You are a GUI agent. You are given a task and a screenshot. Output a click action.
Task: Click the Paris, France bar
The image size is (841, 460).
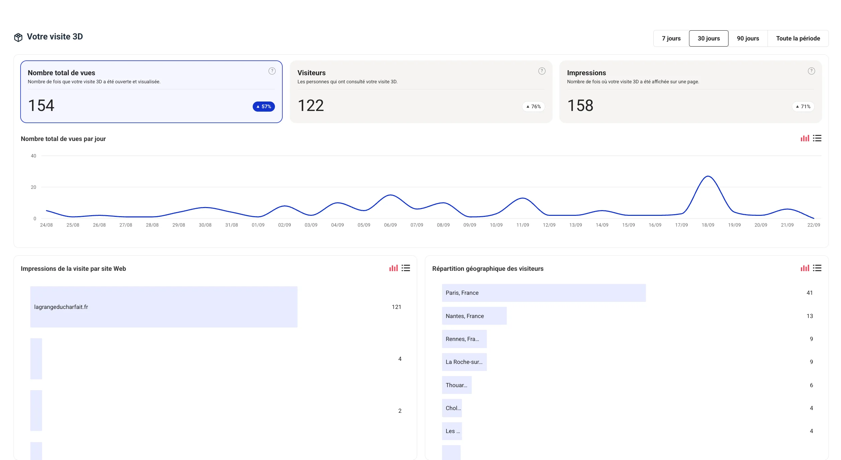pos(544,293)
